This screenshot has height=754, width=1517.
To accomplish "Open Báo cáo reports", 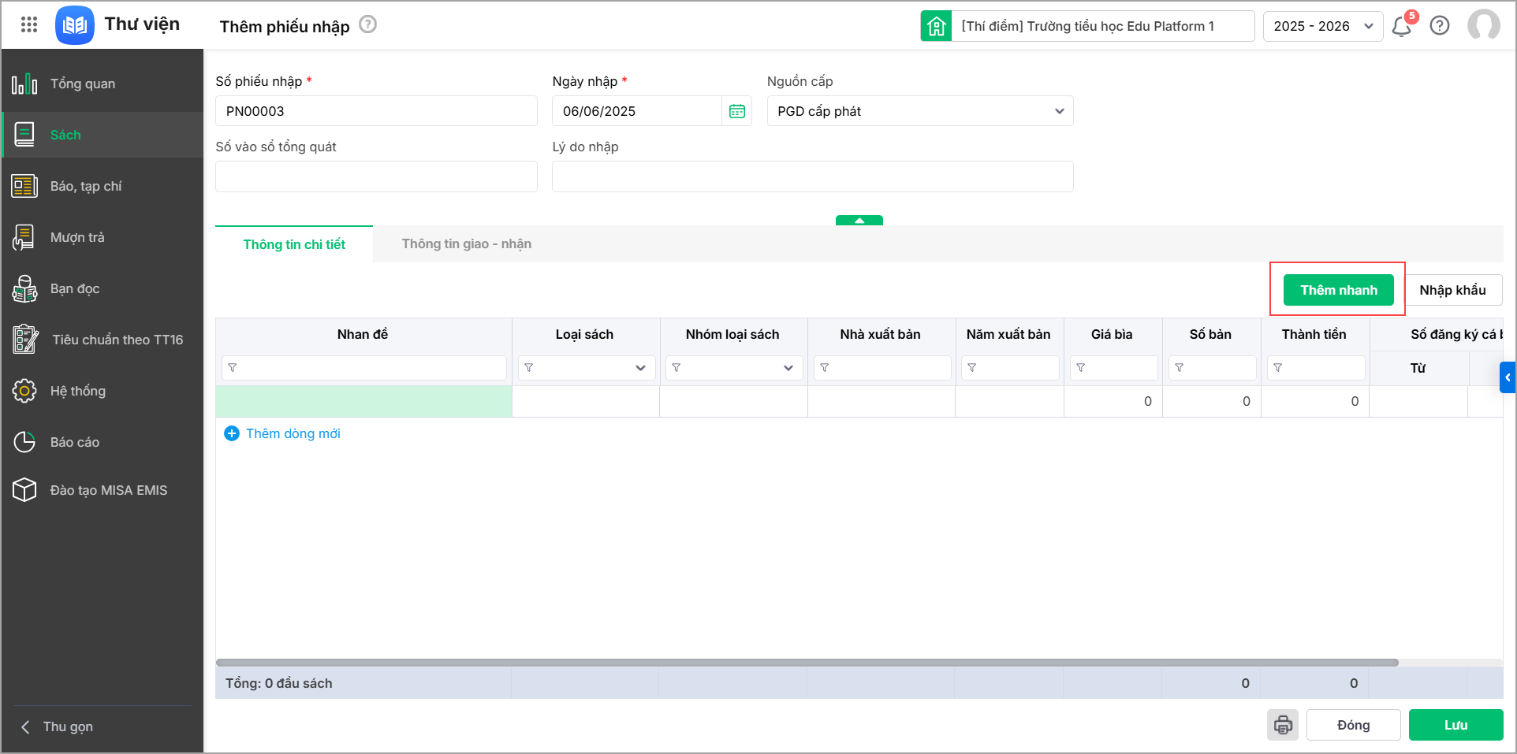I will [x=102, y=442].
